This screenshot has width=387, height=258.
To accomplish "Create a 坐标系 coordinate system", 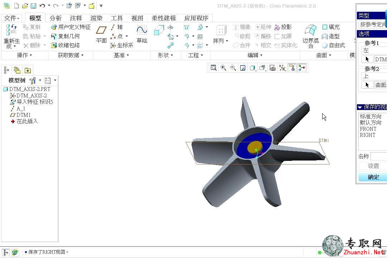I will 122,45.
